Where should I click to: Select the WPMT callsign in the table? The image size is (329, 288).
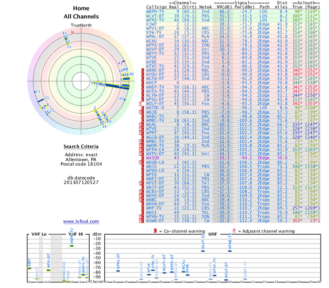[151, 133]
